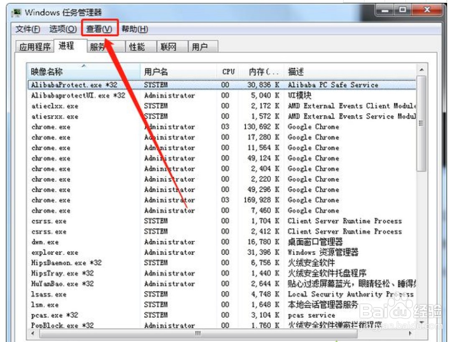This screenshot has width=468, height=342.
Task: Click the Alibaba PC Safe Service description
Action: pos(333,85)
